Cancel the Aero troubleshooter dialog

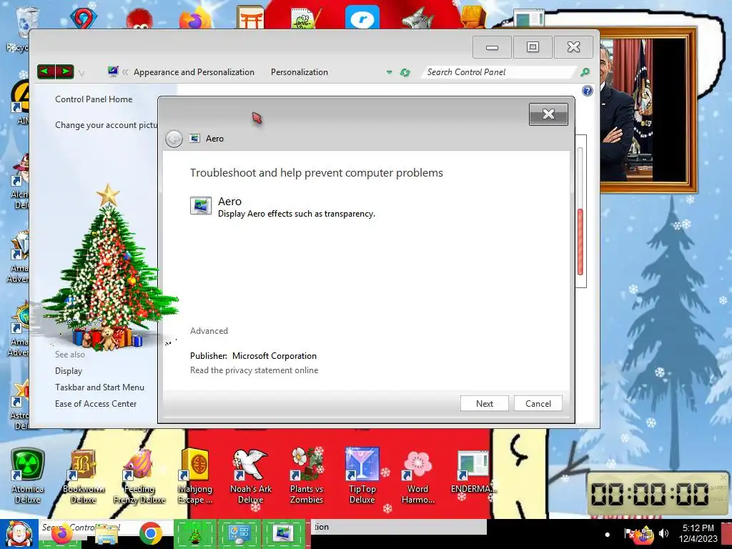538,403
